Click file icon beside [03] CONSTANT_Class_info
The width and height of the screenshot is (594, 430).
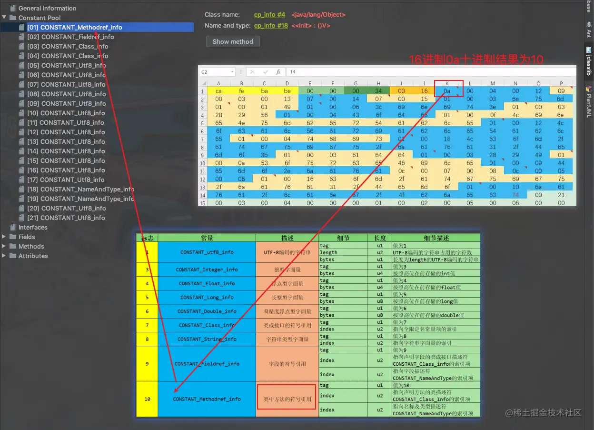click(21, 46)
